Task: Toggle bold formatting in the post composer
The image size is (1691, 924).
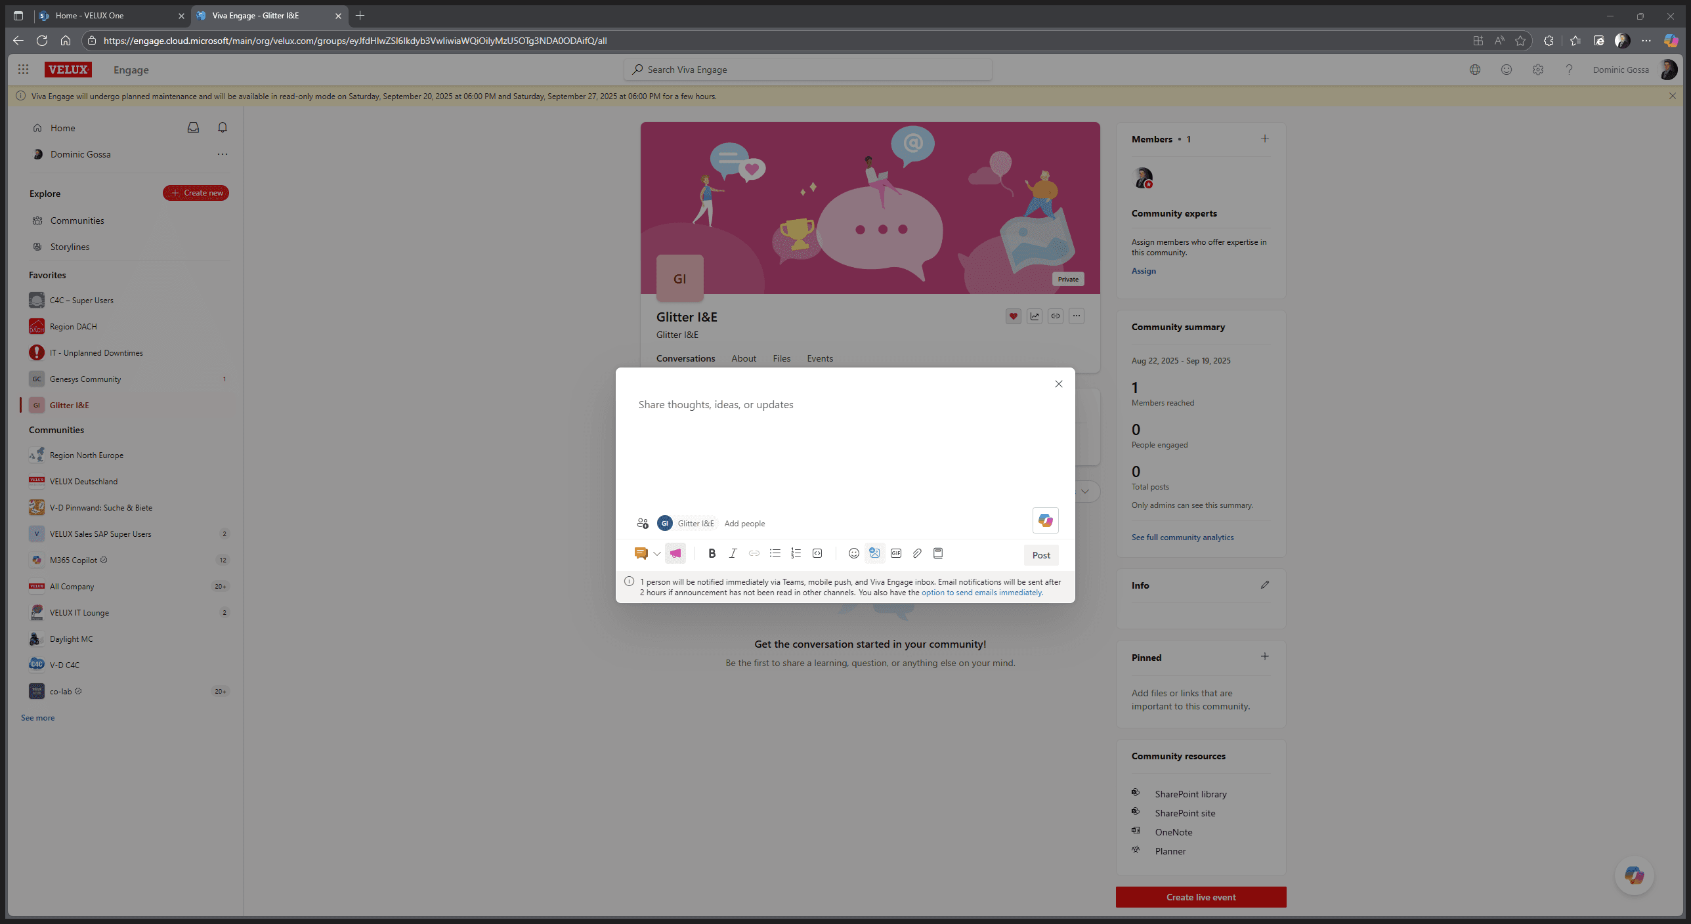Action: (712, 553)
